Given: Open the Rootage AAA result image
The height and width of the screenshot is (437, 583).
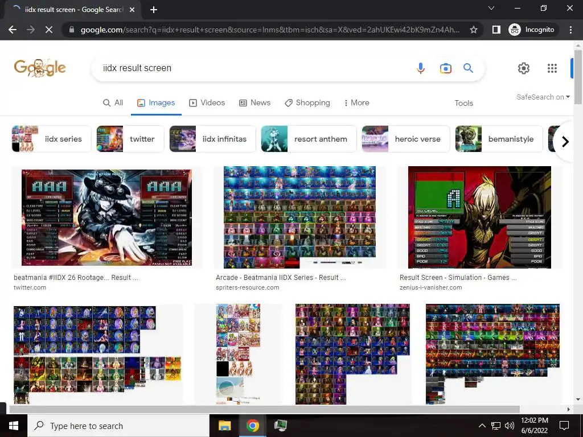Looking at the screenshot, I should [106, 217].
